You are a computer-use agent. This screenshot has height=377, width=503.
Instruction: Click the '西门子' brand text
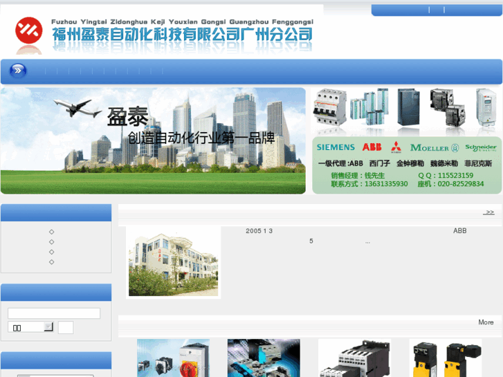tap(379, 164)
